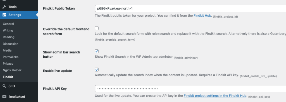Viewport: 286px width, 102px height.
Task: Click the SEO magnifier icon
Action: click(x=4, y=86)
